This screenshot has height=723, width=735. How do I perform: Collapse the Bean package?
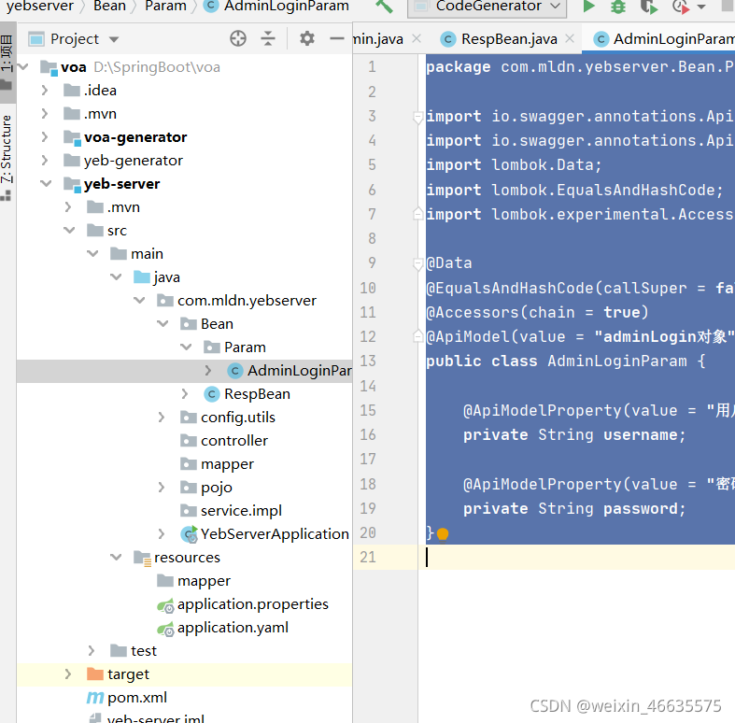pos(163,323)
